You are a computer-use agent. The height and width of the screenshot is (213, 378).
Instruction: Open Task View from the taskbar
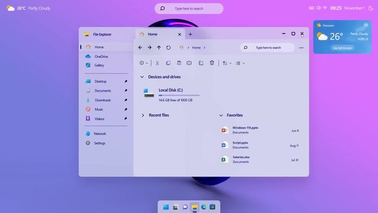click(175, 207)
